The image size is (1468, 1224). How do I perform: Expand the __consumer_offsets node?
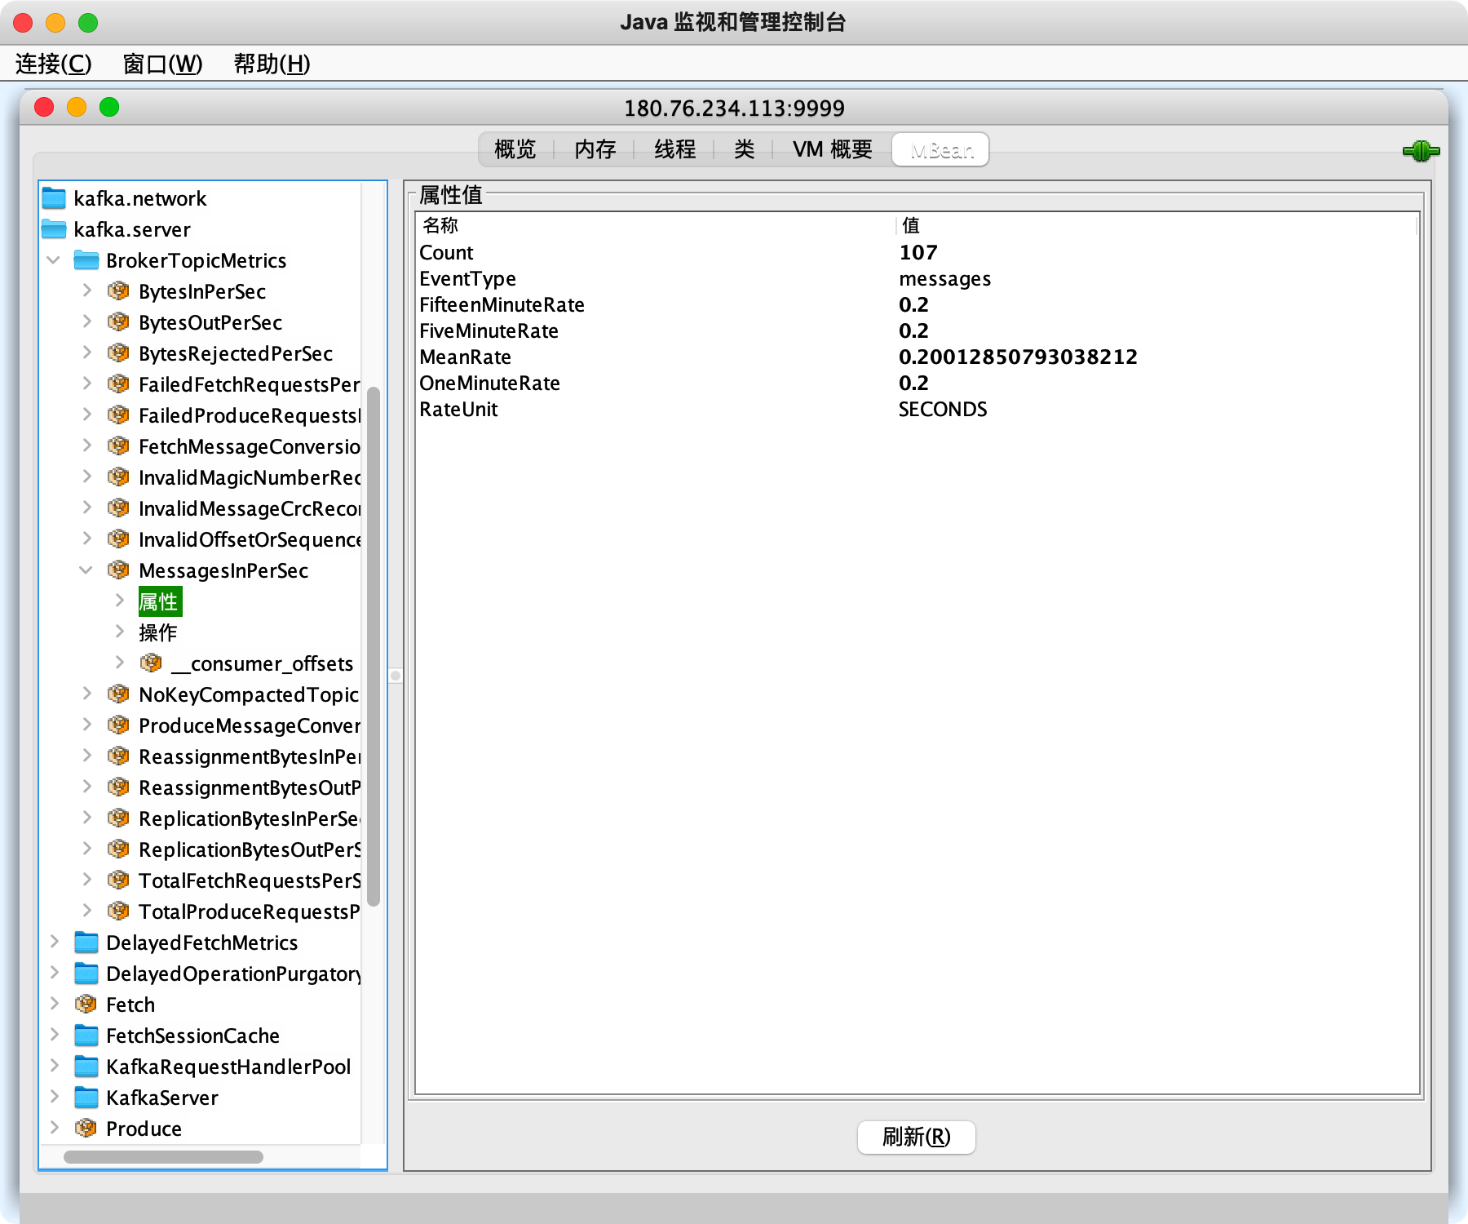coord(119,663)
